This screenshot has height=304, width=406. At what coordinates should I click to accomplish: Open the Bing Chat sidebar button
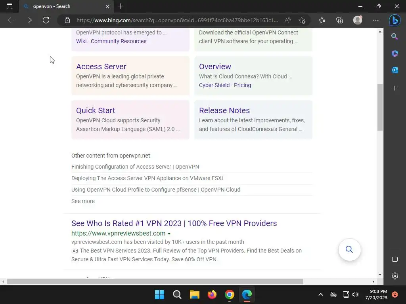point(395,20)
